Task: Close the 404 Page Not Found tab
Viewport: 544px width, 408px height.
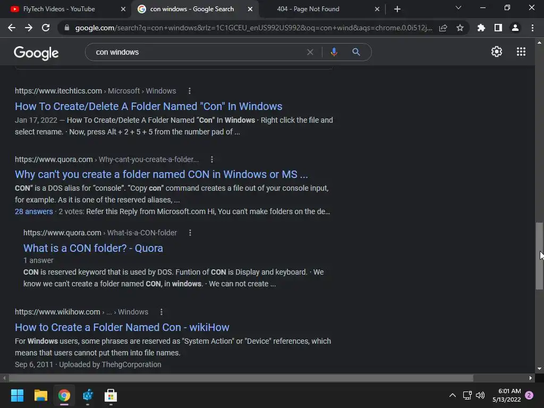Action: tap(377, 9)
